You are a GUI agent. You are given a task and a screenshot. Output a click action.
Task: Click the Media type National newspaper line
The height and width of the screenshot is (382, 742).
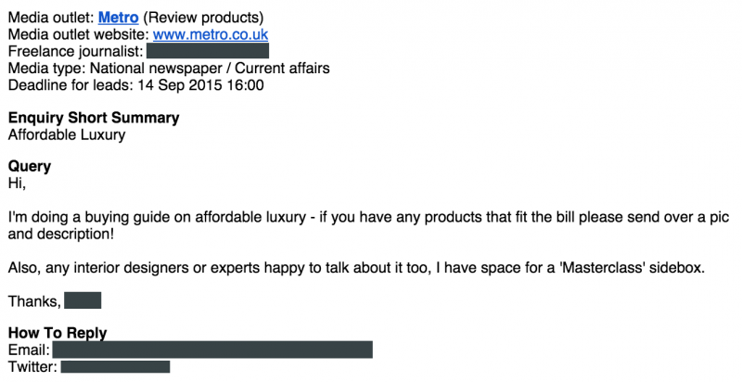coord(169,68)
